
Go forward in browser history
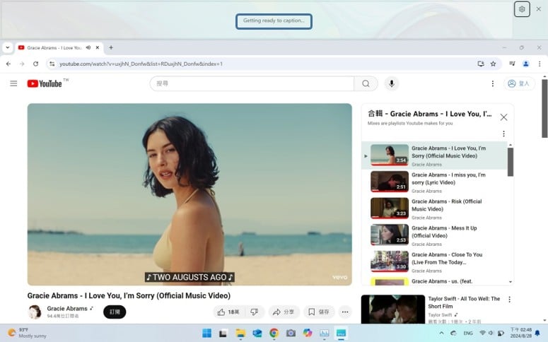tap(22, 64)
